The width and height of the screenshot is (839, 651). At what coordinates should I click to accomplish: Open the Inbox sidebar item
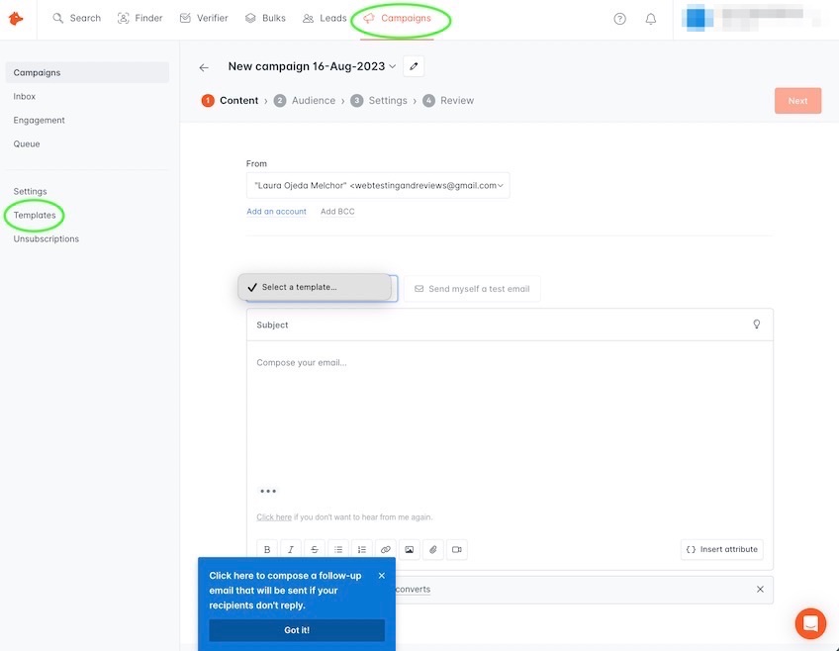click(x=25, y=96)
